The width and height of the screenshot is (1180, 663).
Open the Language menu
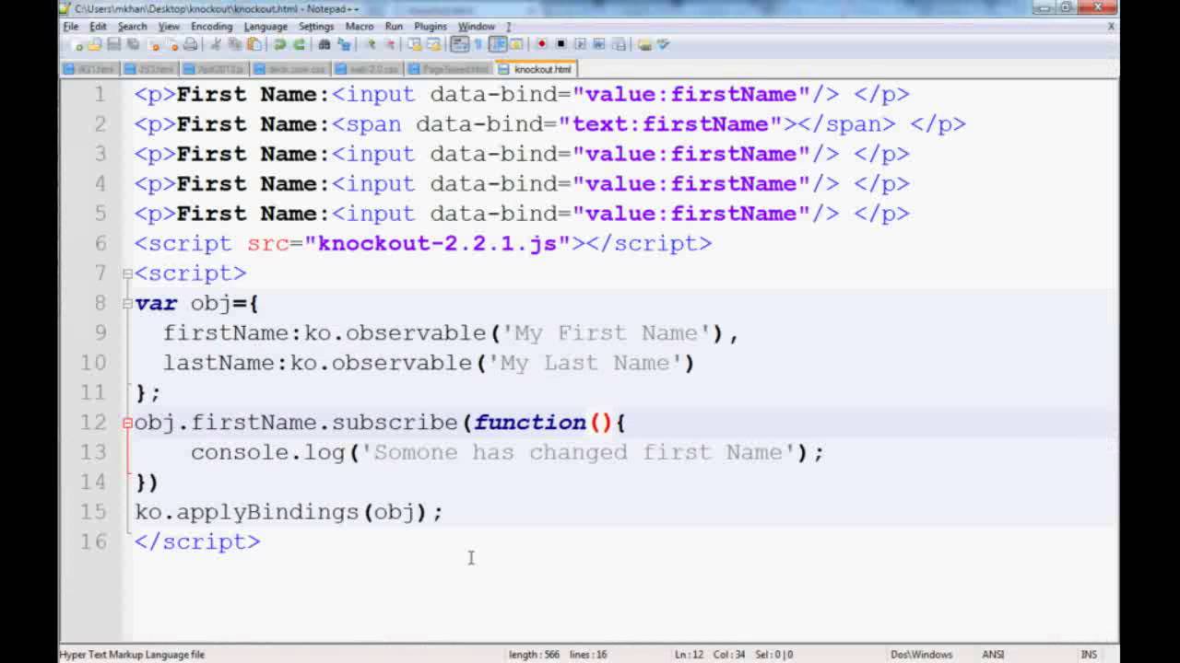(265, 26)
